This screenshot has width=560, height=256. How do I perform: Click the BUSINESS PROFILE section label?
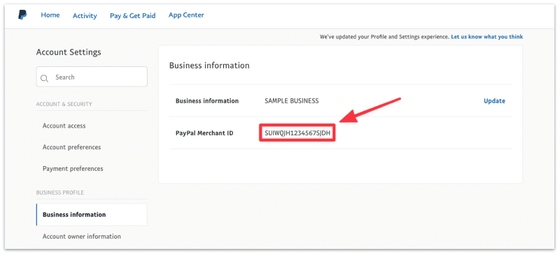(60, 193)
